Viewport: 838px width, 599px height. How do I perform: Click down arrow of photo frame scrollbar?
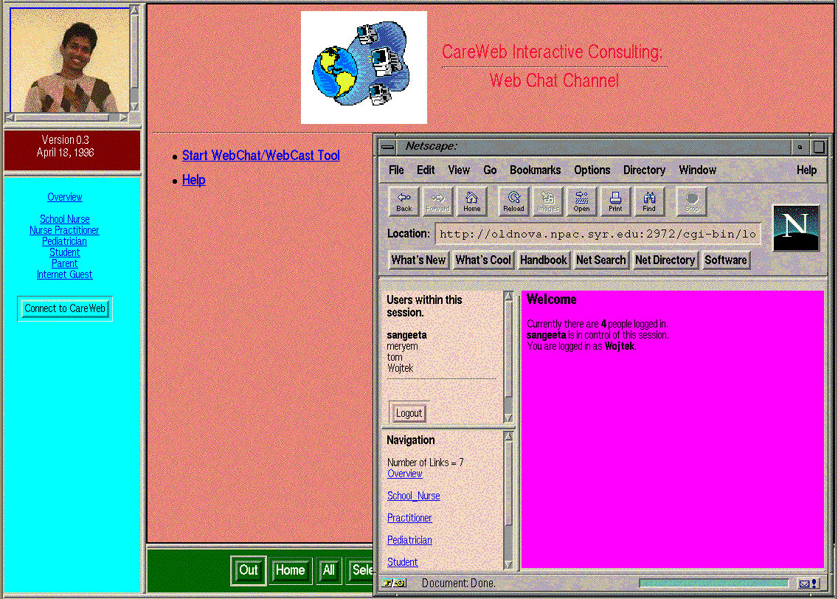[x=135, y=106]
